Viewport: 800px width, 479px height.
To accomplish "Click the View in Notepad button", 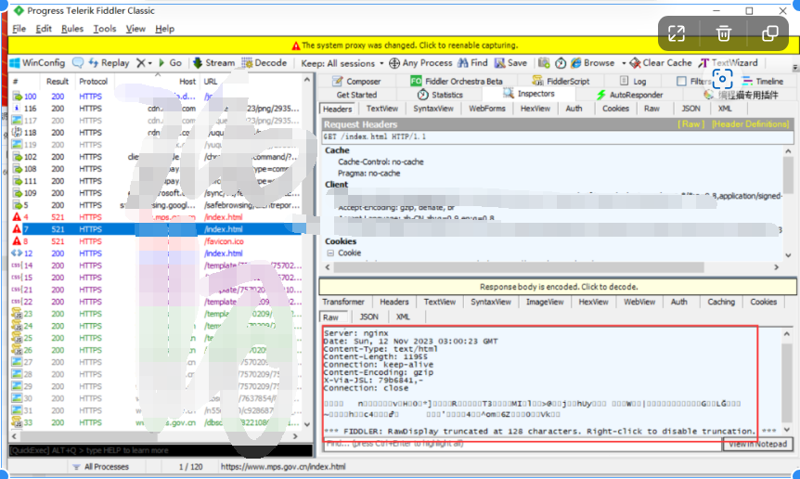I will pos(757,444).
